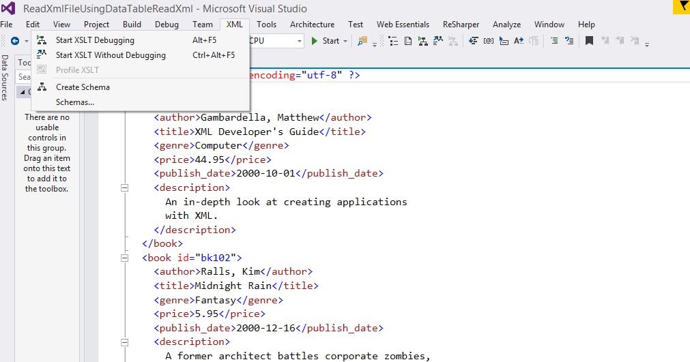This screenshot has width=690, height=362.
Task: Close the open XML menu
Action: point(235,25)
